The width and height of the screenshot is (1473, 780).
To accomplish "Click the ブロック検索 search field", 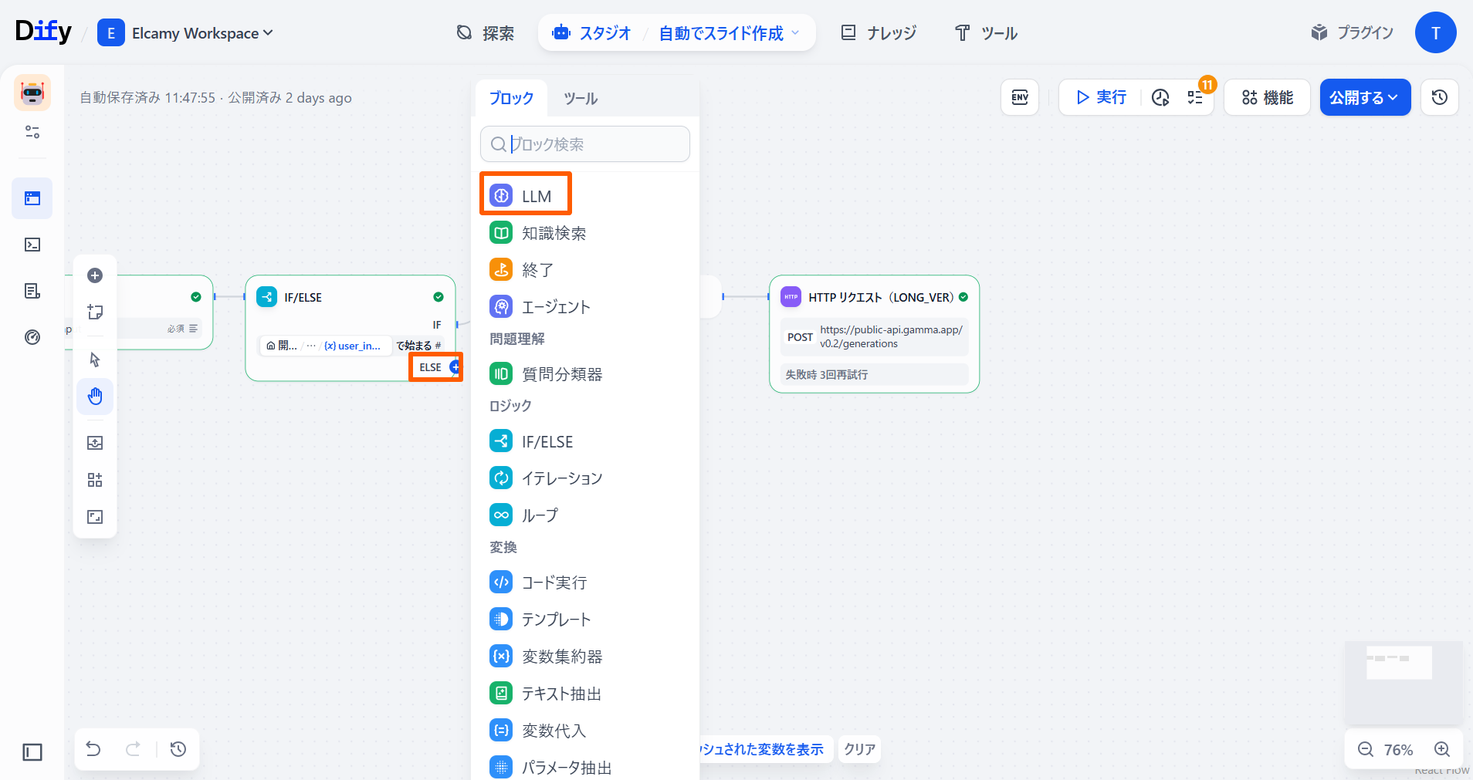I will pos(594,144).
